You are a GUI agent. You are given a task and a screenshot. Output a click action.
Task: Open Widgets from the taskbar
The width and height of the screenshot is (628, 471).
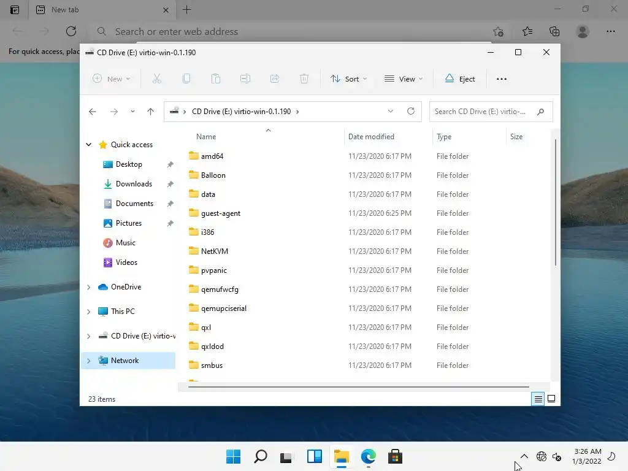(315, 456)
